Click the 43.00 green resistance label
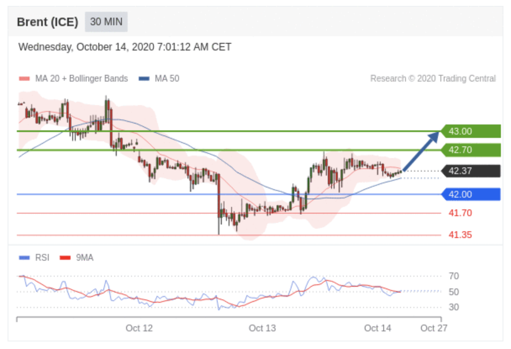511x349 pixels. tap(471, 131)
